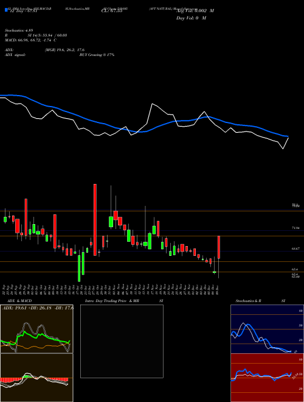Open the red RSI chart panel
The width and height of the screenshot is (304, 402).
267,378
